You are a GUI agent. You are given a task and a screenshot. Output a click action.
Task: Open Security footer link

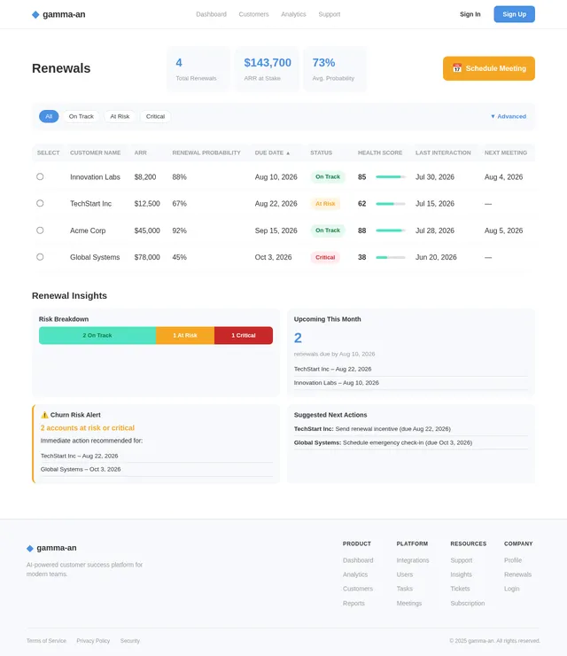130,641
